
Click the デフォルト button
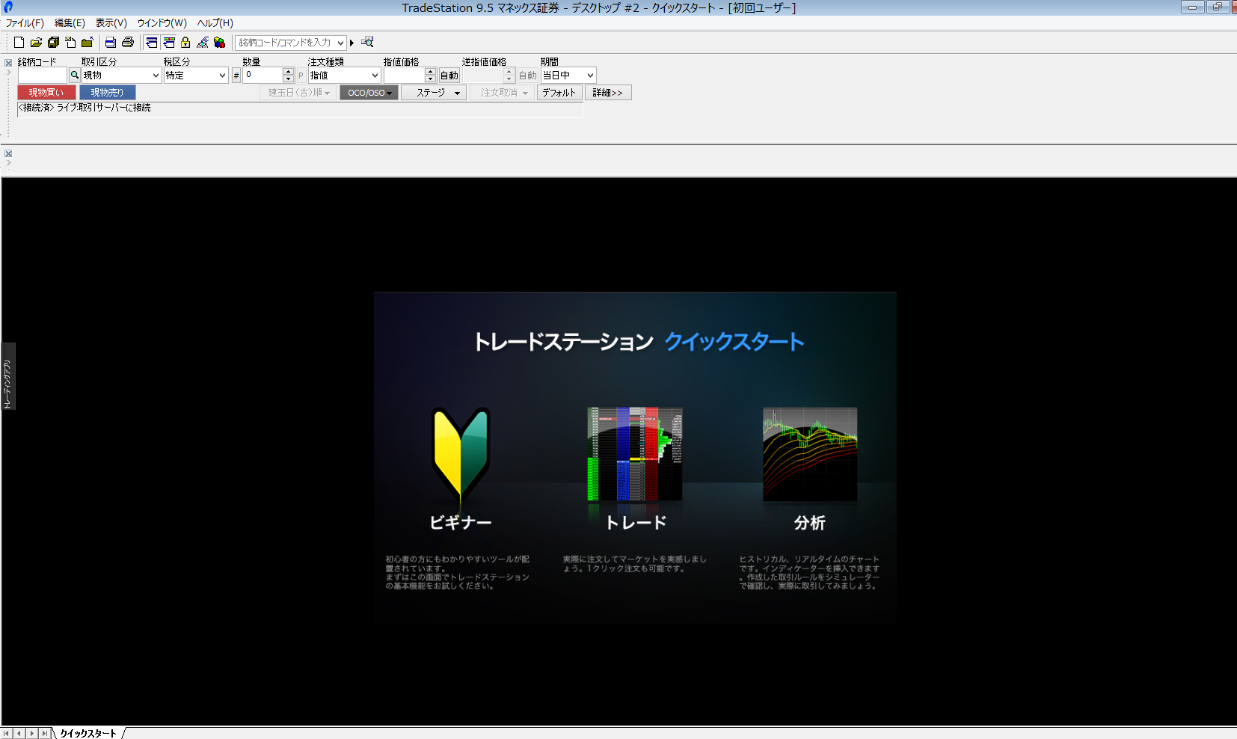pos(559,93)
